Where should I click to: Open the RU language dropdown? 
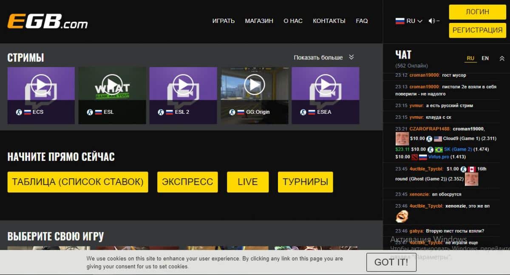tap(409, 21)
